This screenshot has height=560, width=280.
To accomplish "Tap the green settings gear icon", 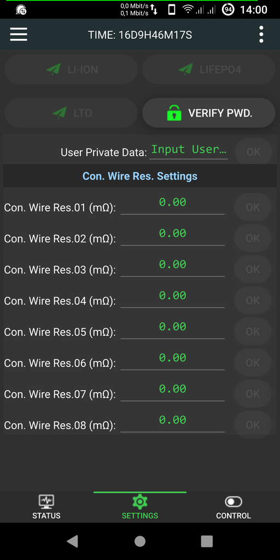I will pos(139,502).
